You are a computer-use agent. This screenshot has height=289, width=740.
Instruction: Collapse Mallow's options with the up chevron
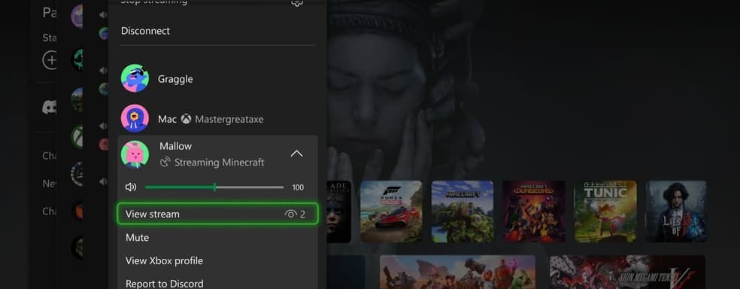click(x=296, y=154)
